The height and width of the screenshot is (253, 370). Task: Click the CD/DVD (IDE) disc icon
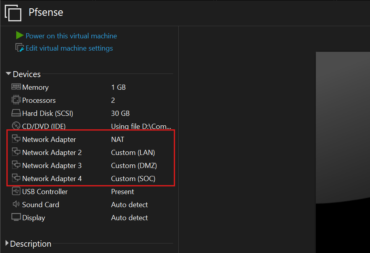tap(16, 126)
